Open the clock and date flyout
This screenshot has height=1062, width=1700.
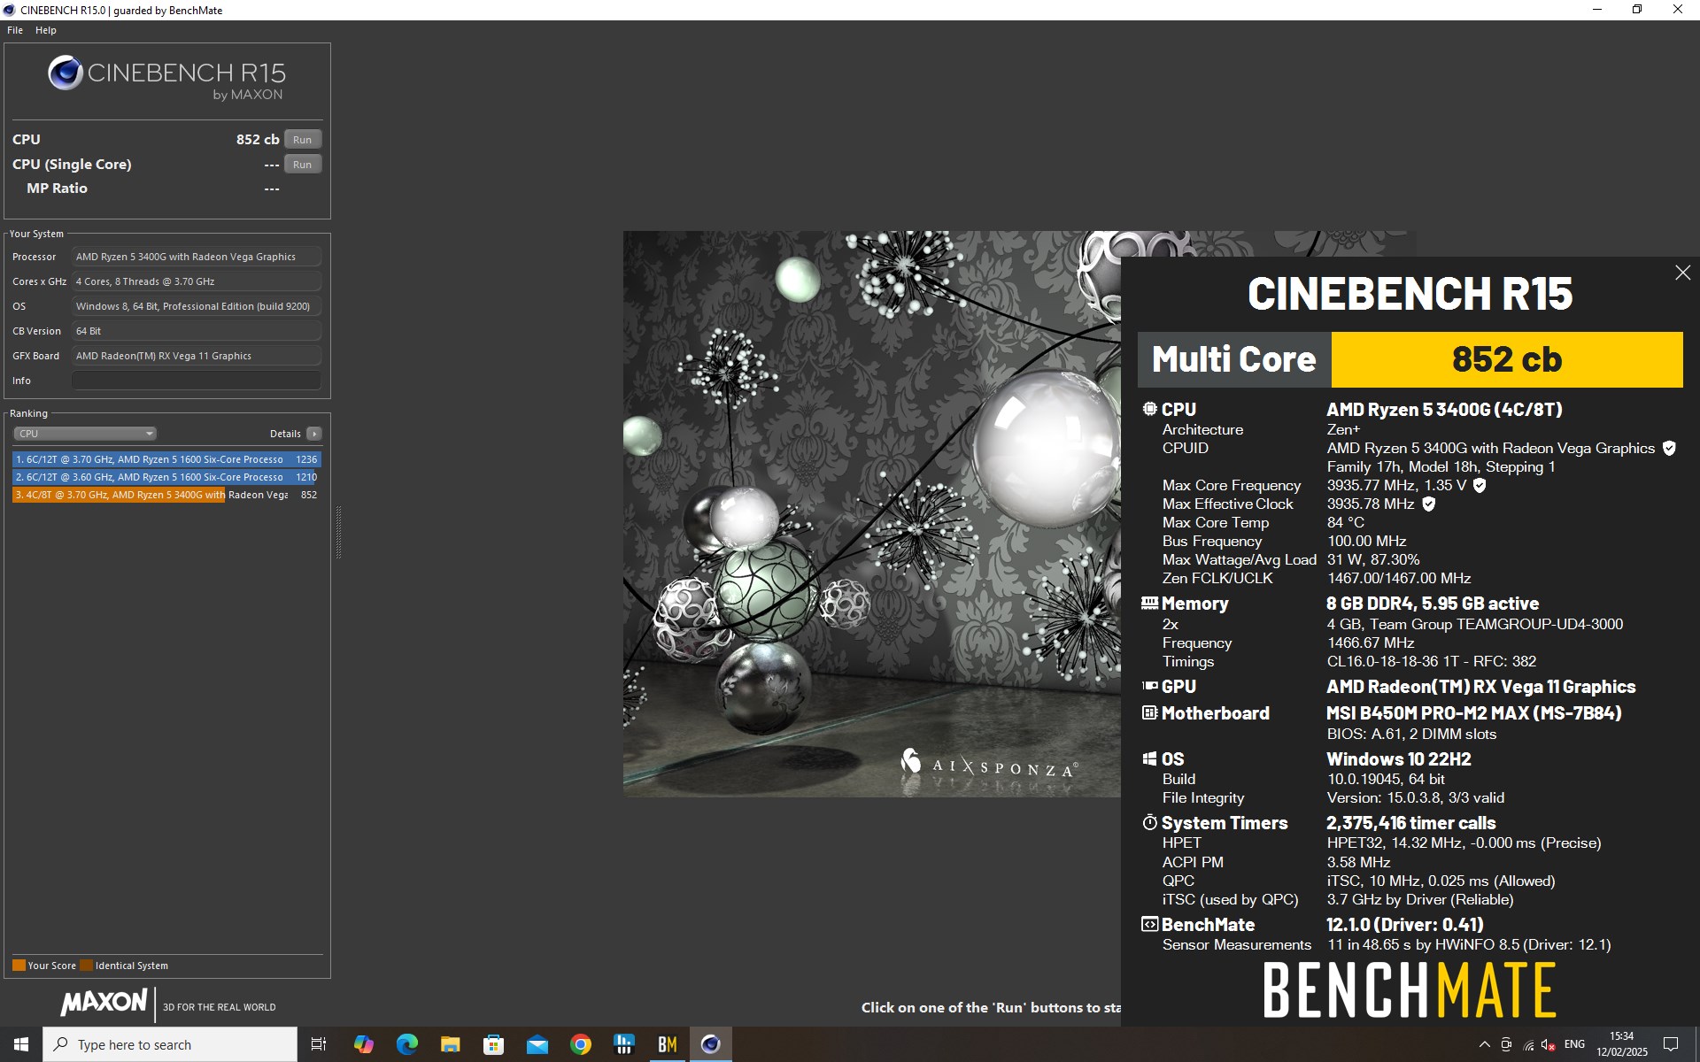pyautogui.click(x=1622, y=1044)
